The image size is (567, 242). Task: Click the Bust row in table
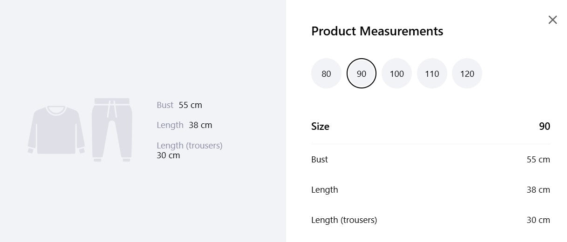(430, 160)
